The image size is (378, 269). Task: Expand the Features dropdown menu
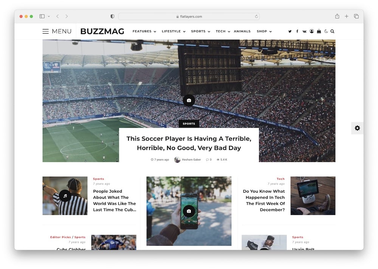tap(144, 31)
